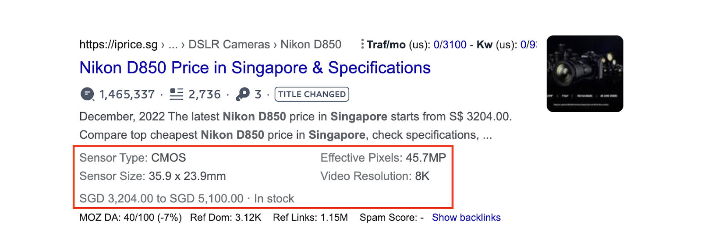The width and height of the screenshot is (701, 250).
Task: Click the 1,465,337 number metric
Action: [x=127, y=95]
